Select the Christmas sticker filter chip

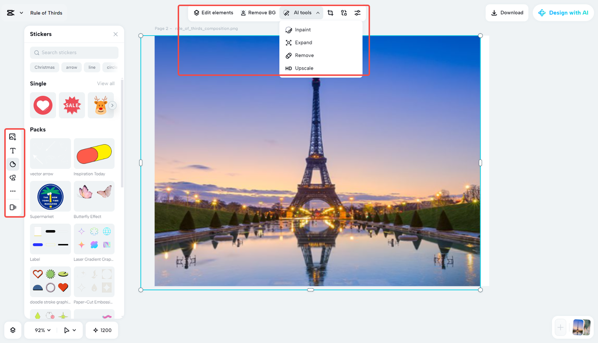pyautogui.click(x=44, y=67)
